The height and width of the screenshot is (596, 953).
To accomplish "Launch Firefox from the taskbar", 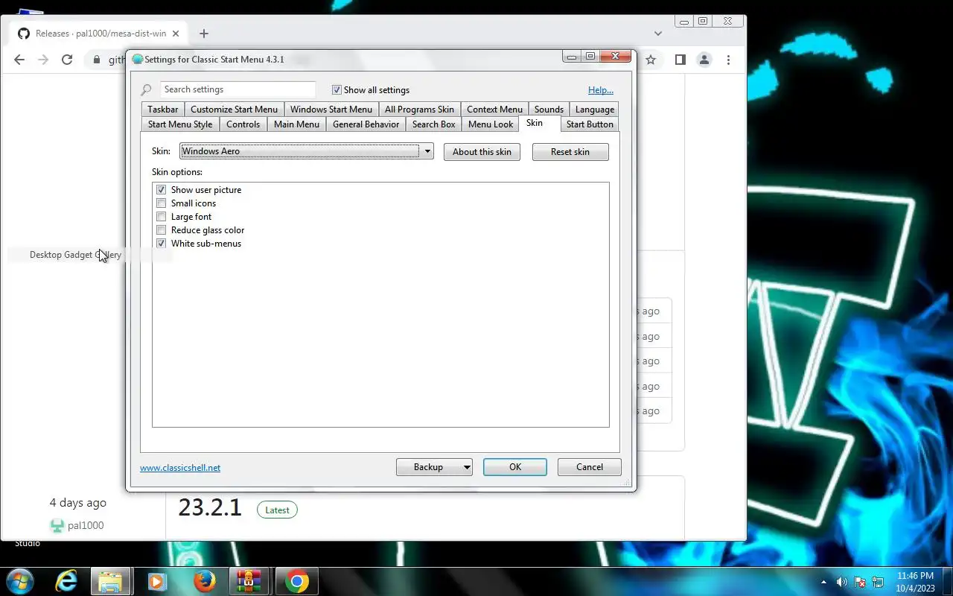I will click(205, 581).
